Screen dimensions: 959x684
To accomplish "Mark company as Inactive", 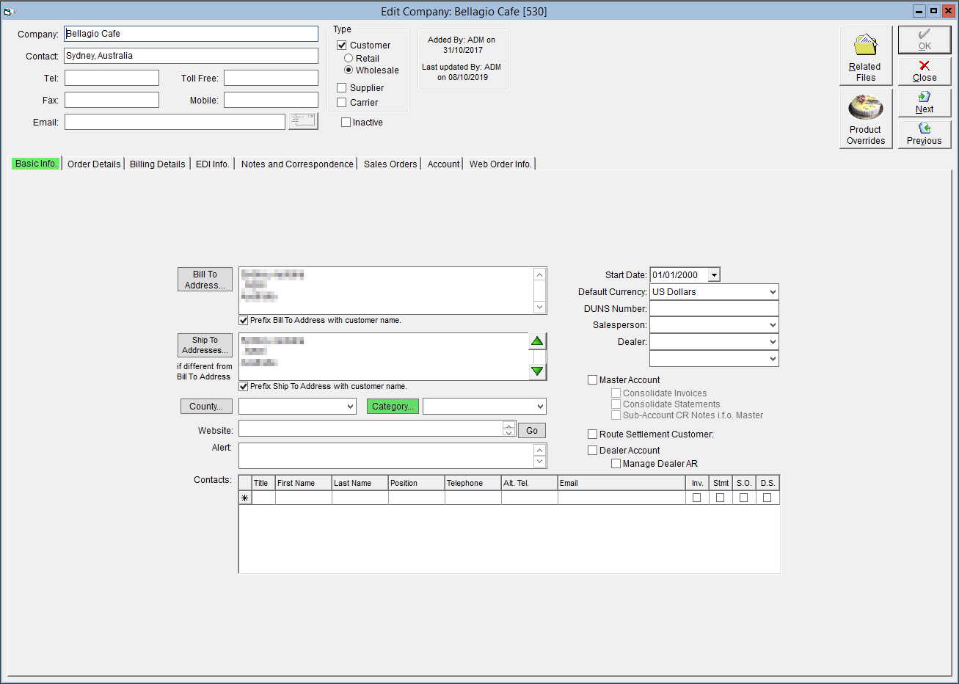I will pyautogui.click(x=346, y=123).
